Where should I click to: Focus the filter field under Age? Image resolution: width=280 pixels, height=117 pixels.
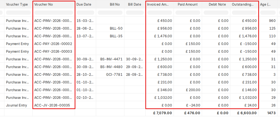tap(268, 12)
